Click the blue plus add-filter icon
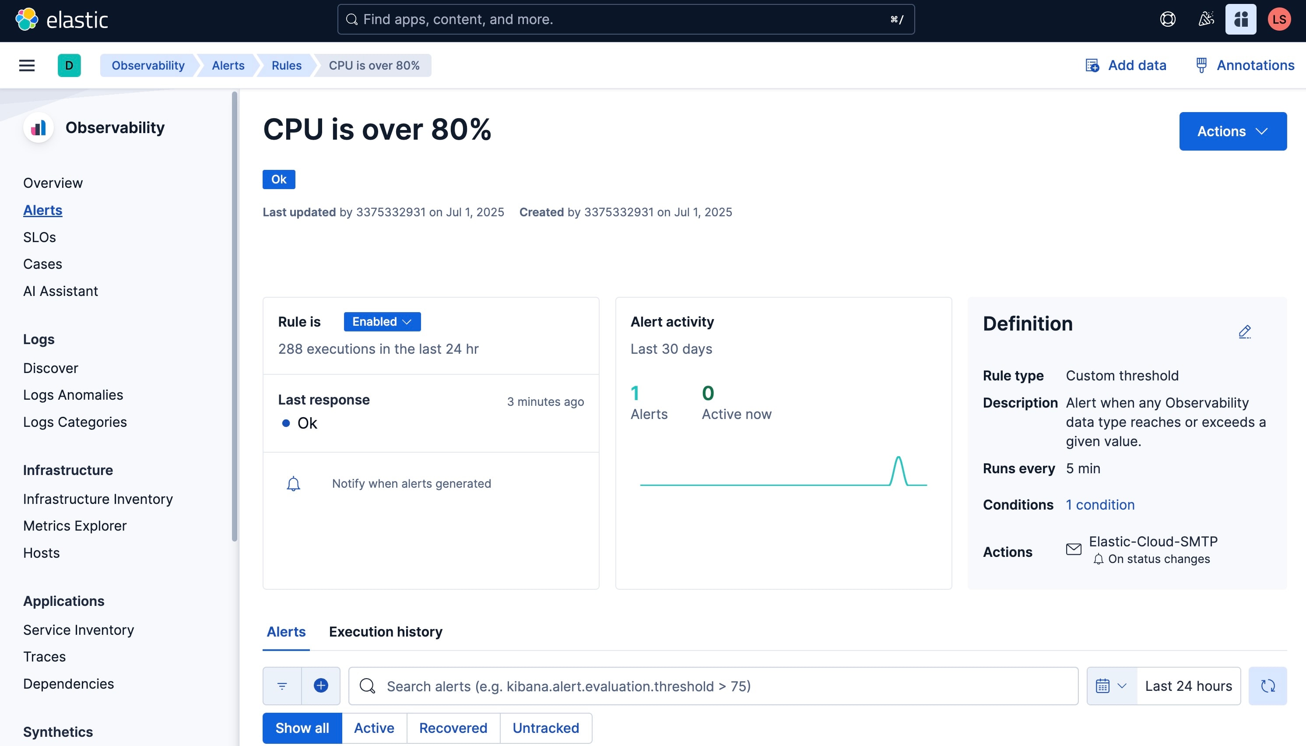 321,685
